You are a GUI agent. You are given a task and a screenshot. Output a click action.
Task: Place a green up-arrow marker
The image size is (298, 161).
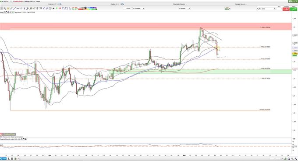point(57,8)
